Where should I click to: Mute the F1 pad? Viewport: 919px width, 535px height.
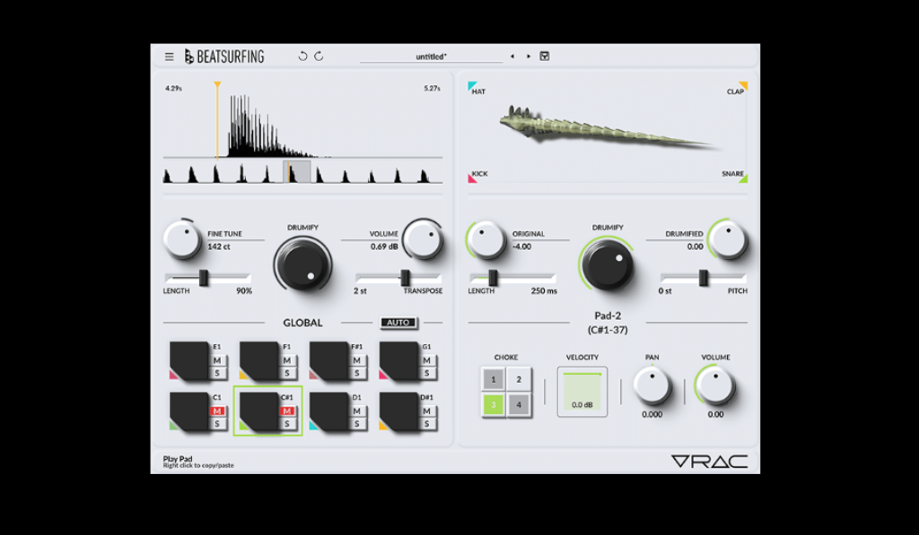tap(287, 360)
